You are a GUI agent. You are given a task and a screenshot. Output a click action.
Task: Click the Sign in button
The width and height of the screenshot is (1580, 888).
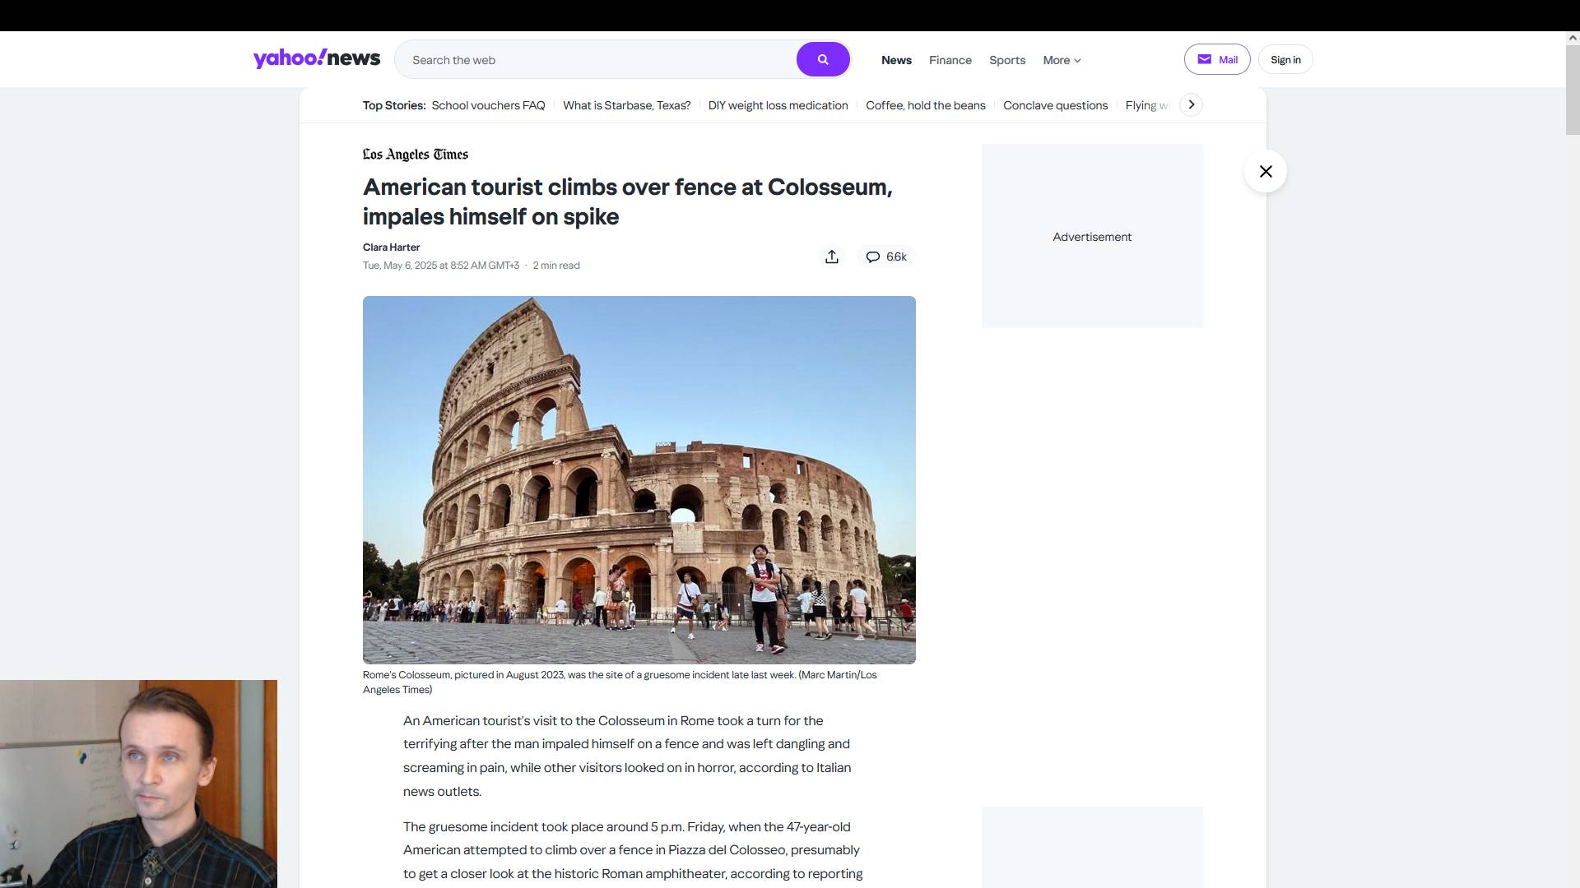tap(1285, 59)
